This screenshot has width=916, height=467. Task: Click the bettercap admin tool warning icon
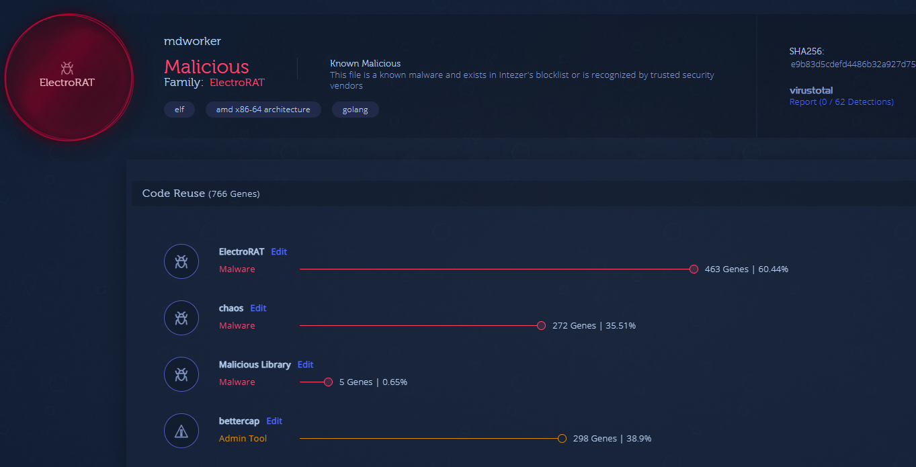[x=181, y=431]
